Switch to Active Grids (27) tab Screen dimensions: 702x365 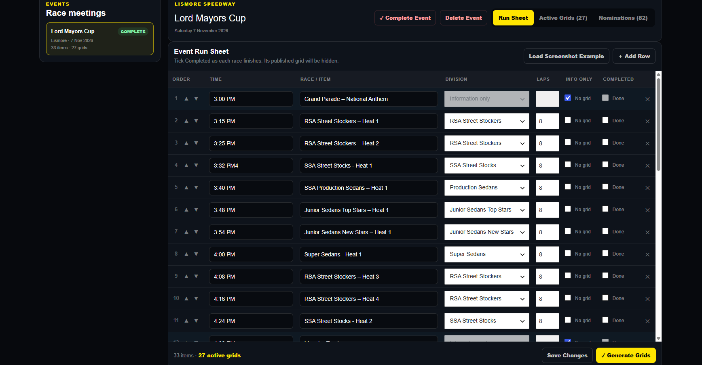[x=563, y=18]
